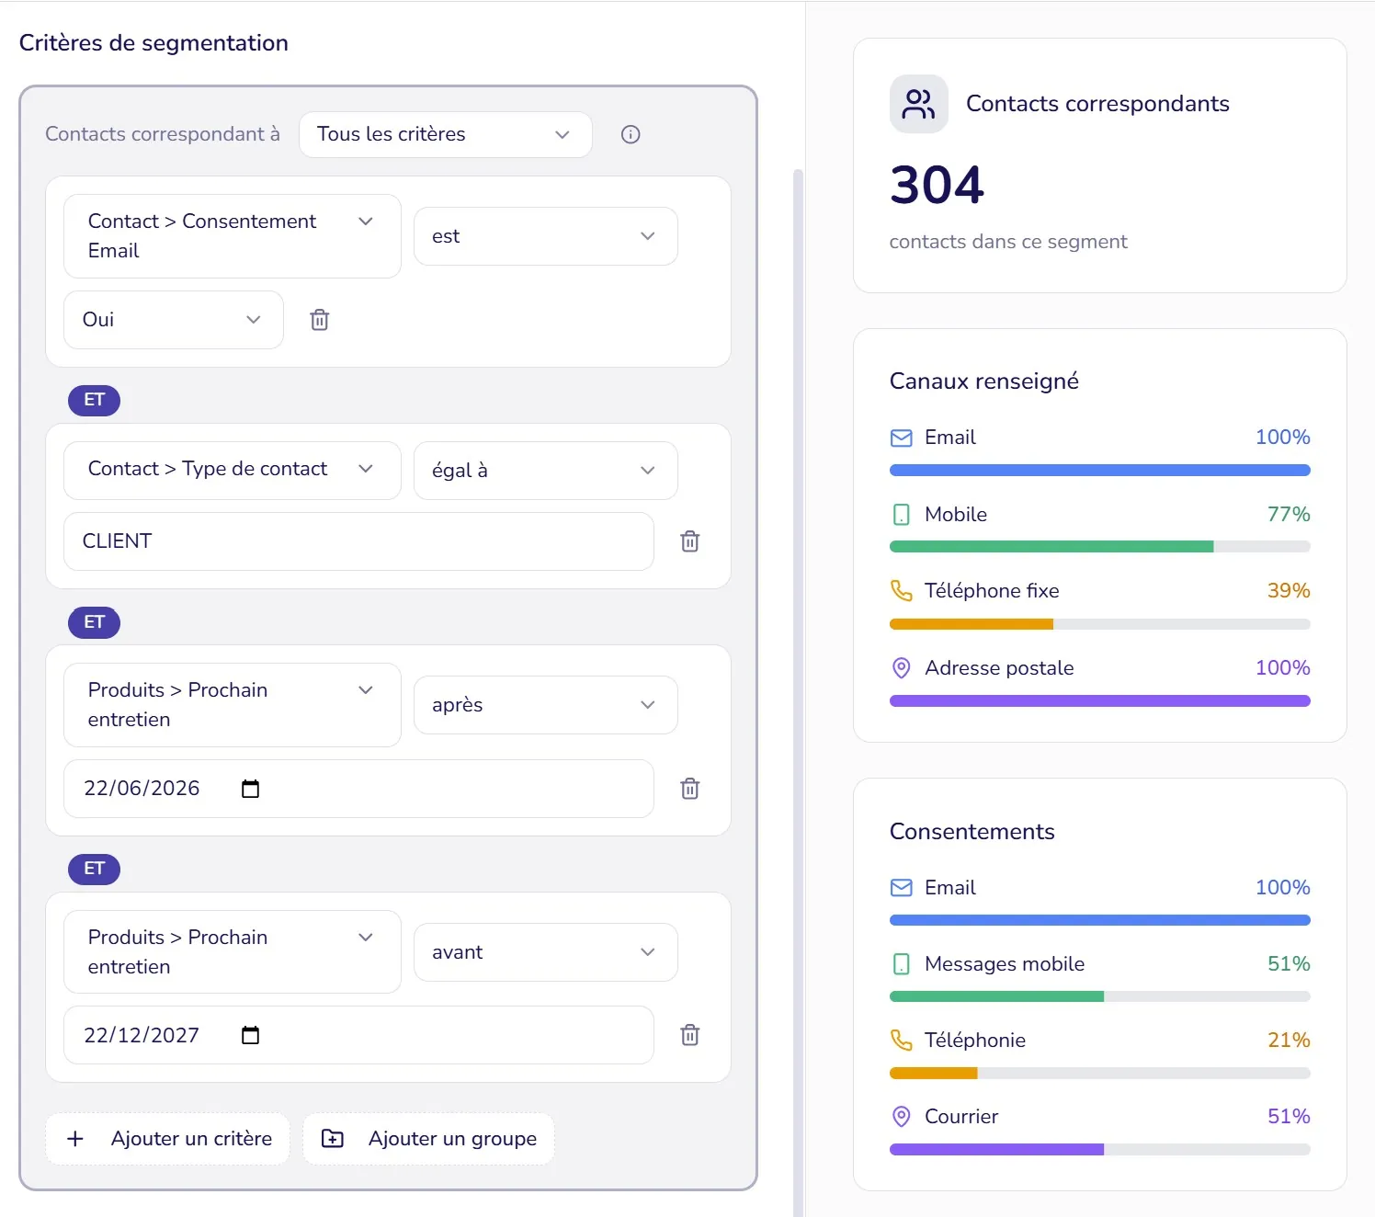Open the field dropdown beside 'après'

[233, 705]
